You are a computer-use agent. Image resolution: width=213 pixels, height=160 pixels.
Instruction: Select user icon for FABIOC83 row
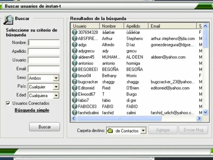point(75,106)
